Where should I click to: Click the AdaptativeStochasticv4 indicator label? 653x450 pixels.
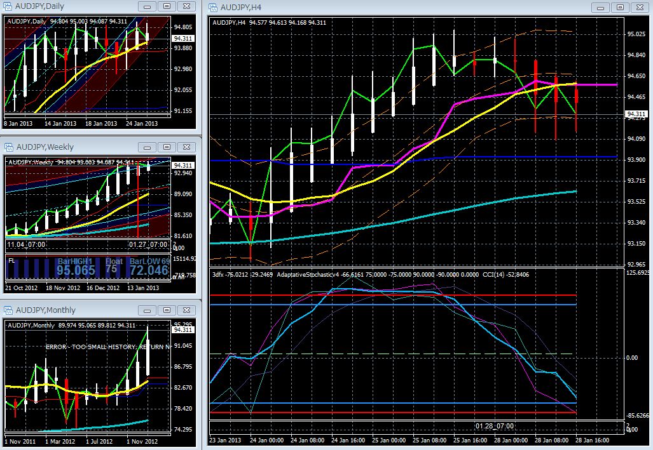307,274
